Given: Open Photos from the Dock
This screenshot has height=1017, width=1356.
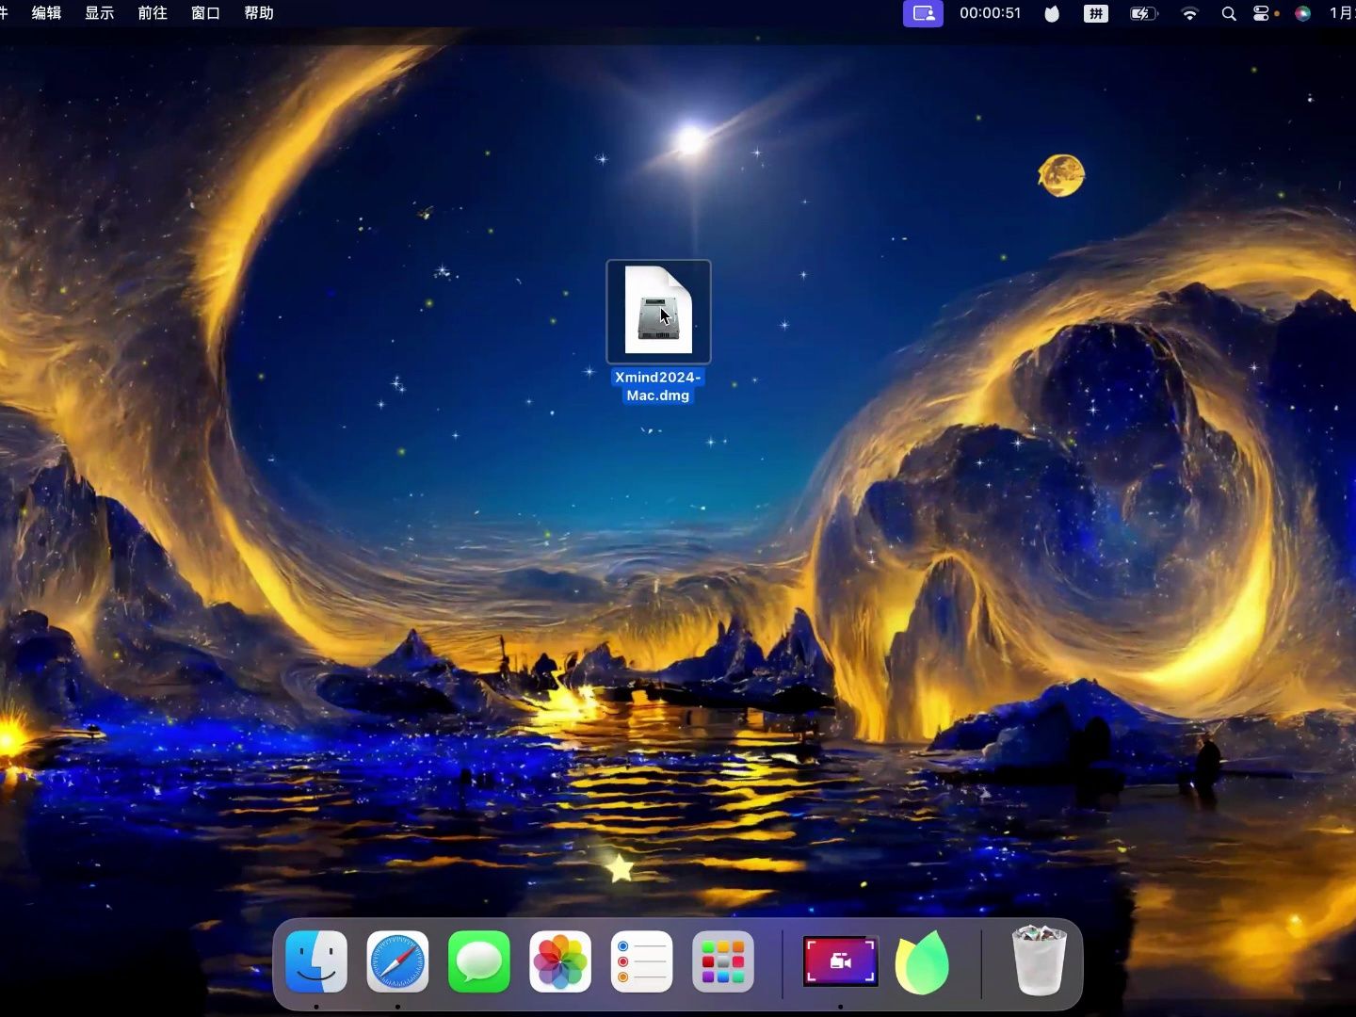Looking at the screenshot, I should [x=559, y=962].
